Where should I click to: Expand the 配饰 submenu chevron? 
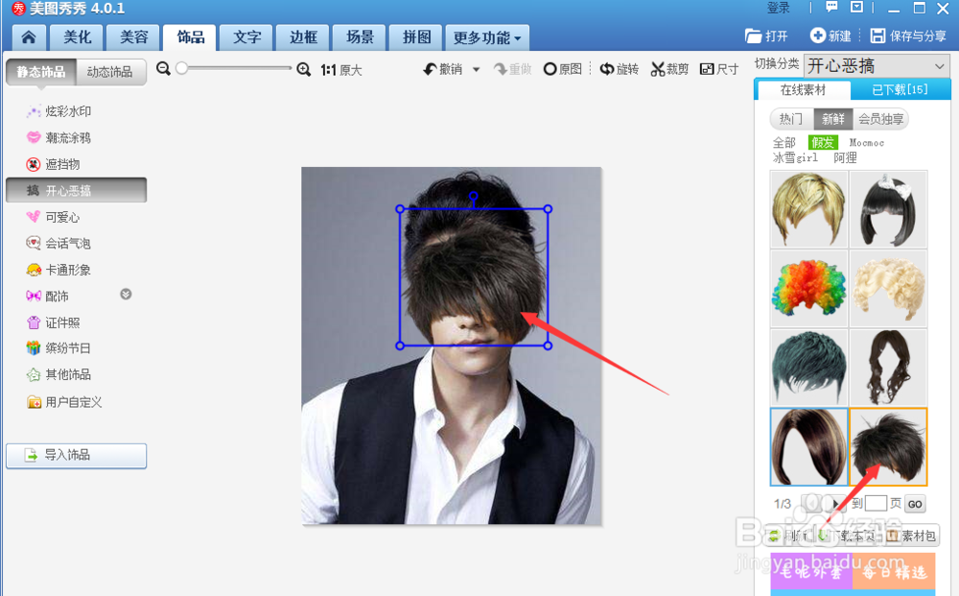[x=126, y=295]
